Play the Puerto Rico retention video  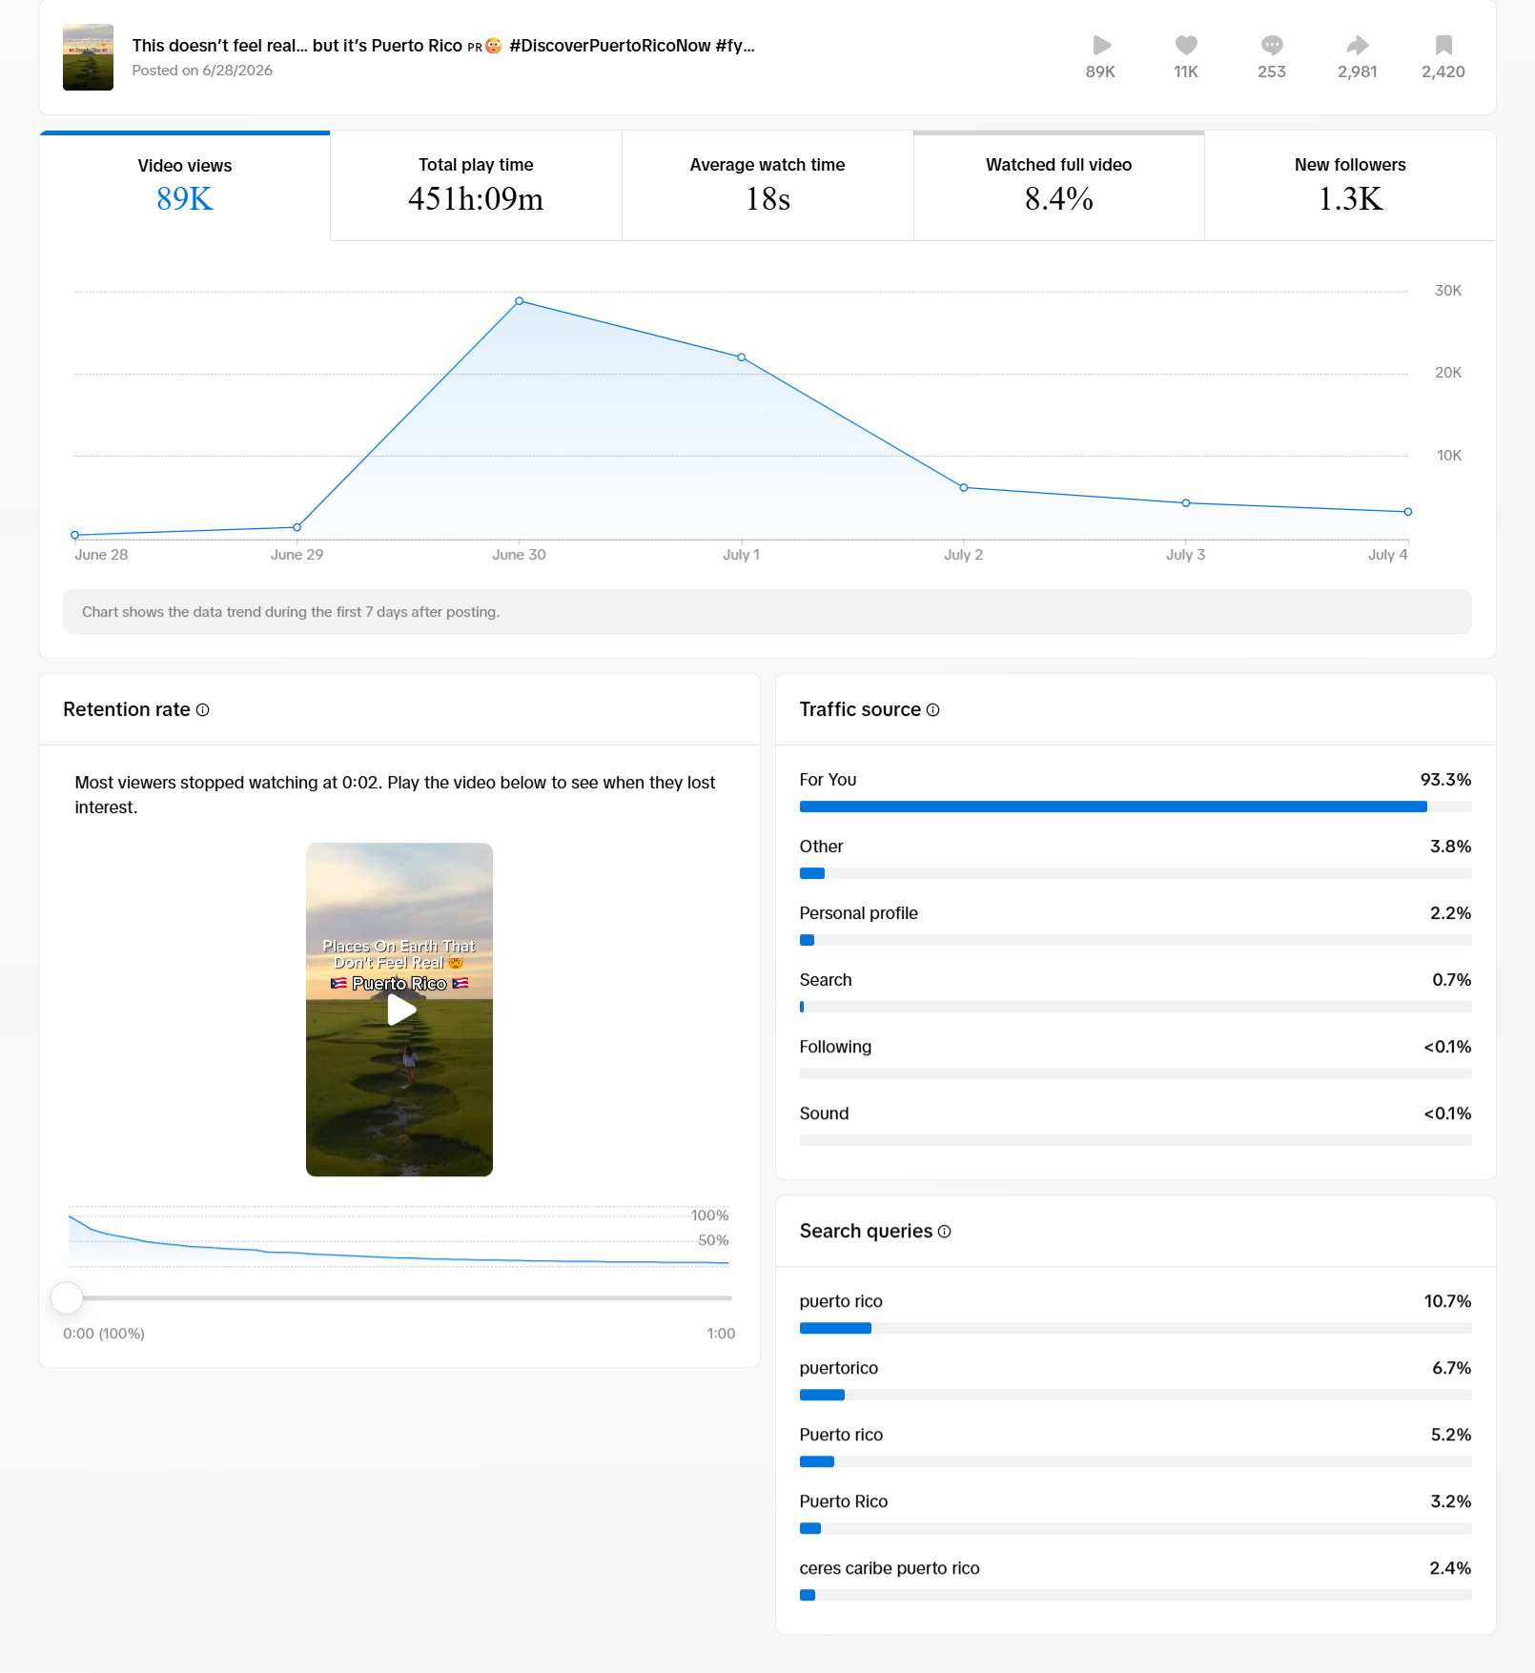(x=400, y=1010)
